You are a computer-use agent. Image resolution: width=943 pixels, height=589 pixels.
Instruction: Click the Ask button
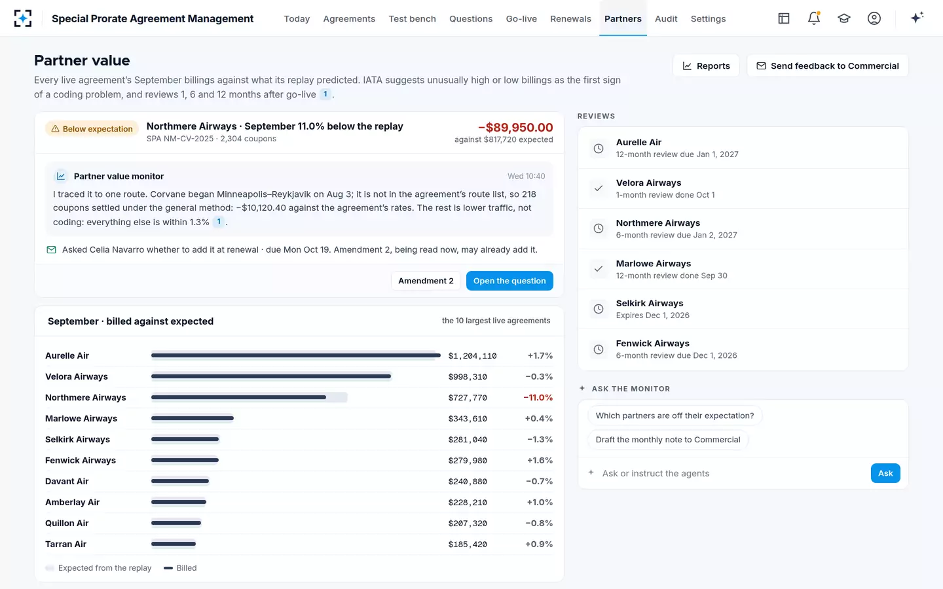tap(885, 473)
